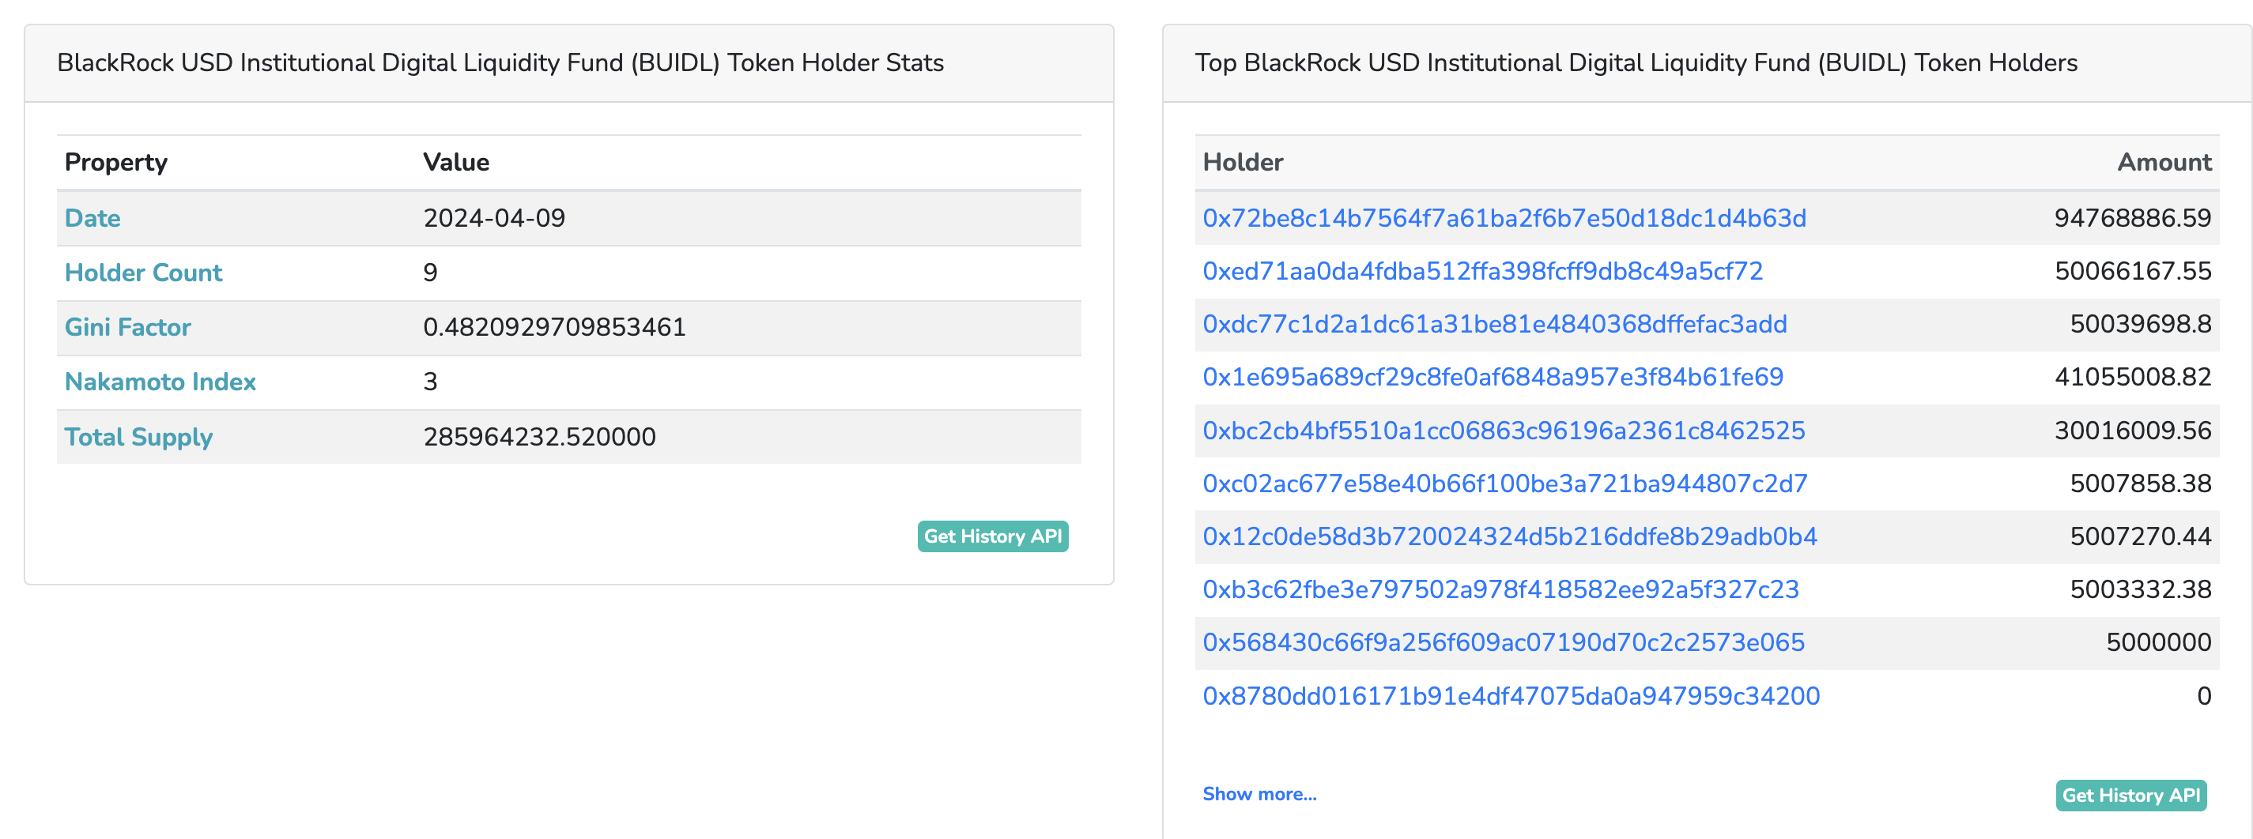Click the Total Supply property link

click(138, 436)
